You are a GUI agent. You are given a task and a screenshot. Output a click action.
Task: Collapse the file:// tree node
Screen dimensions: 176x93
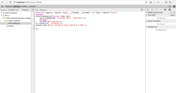pyautogui.click(x=2, y=16)
